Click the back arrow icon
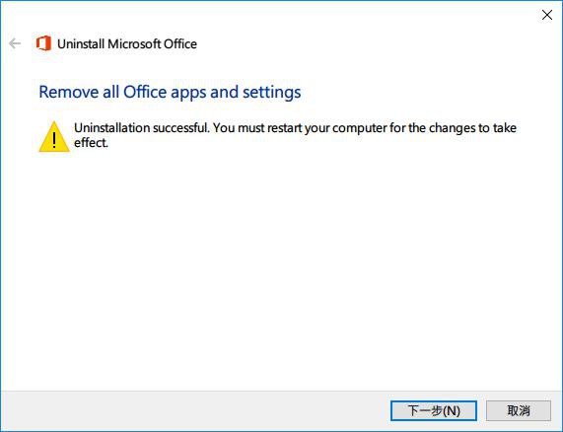The image size is (563, 432). tap(15, 43)
